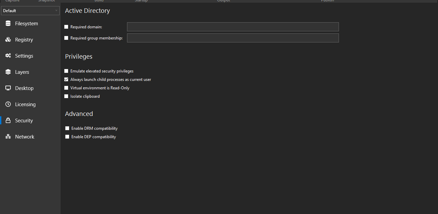Select the Security lock icon
The width and height of the screenshot is (438, 214).
pyautogui.click(x=7, y=120)
